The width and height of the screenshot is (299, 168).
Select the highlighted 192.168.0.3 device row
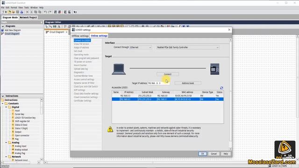tap(168, 99)
